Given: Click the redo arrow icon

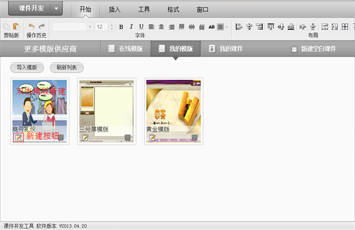Looking at the screenshot, I should [42, 26].
